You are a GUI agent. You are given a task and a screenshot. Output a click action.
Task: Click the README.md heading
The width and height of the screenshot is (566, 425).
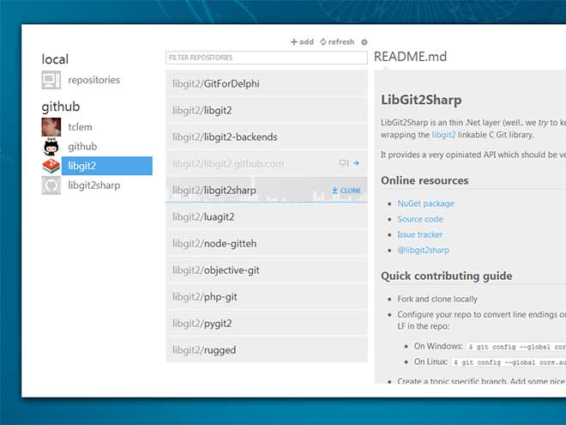click(x=410, y=57)
